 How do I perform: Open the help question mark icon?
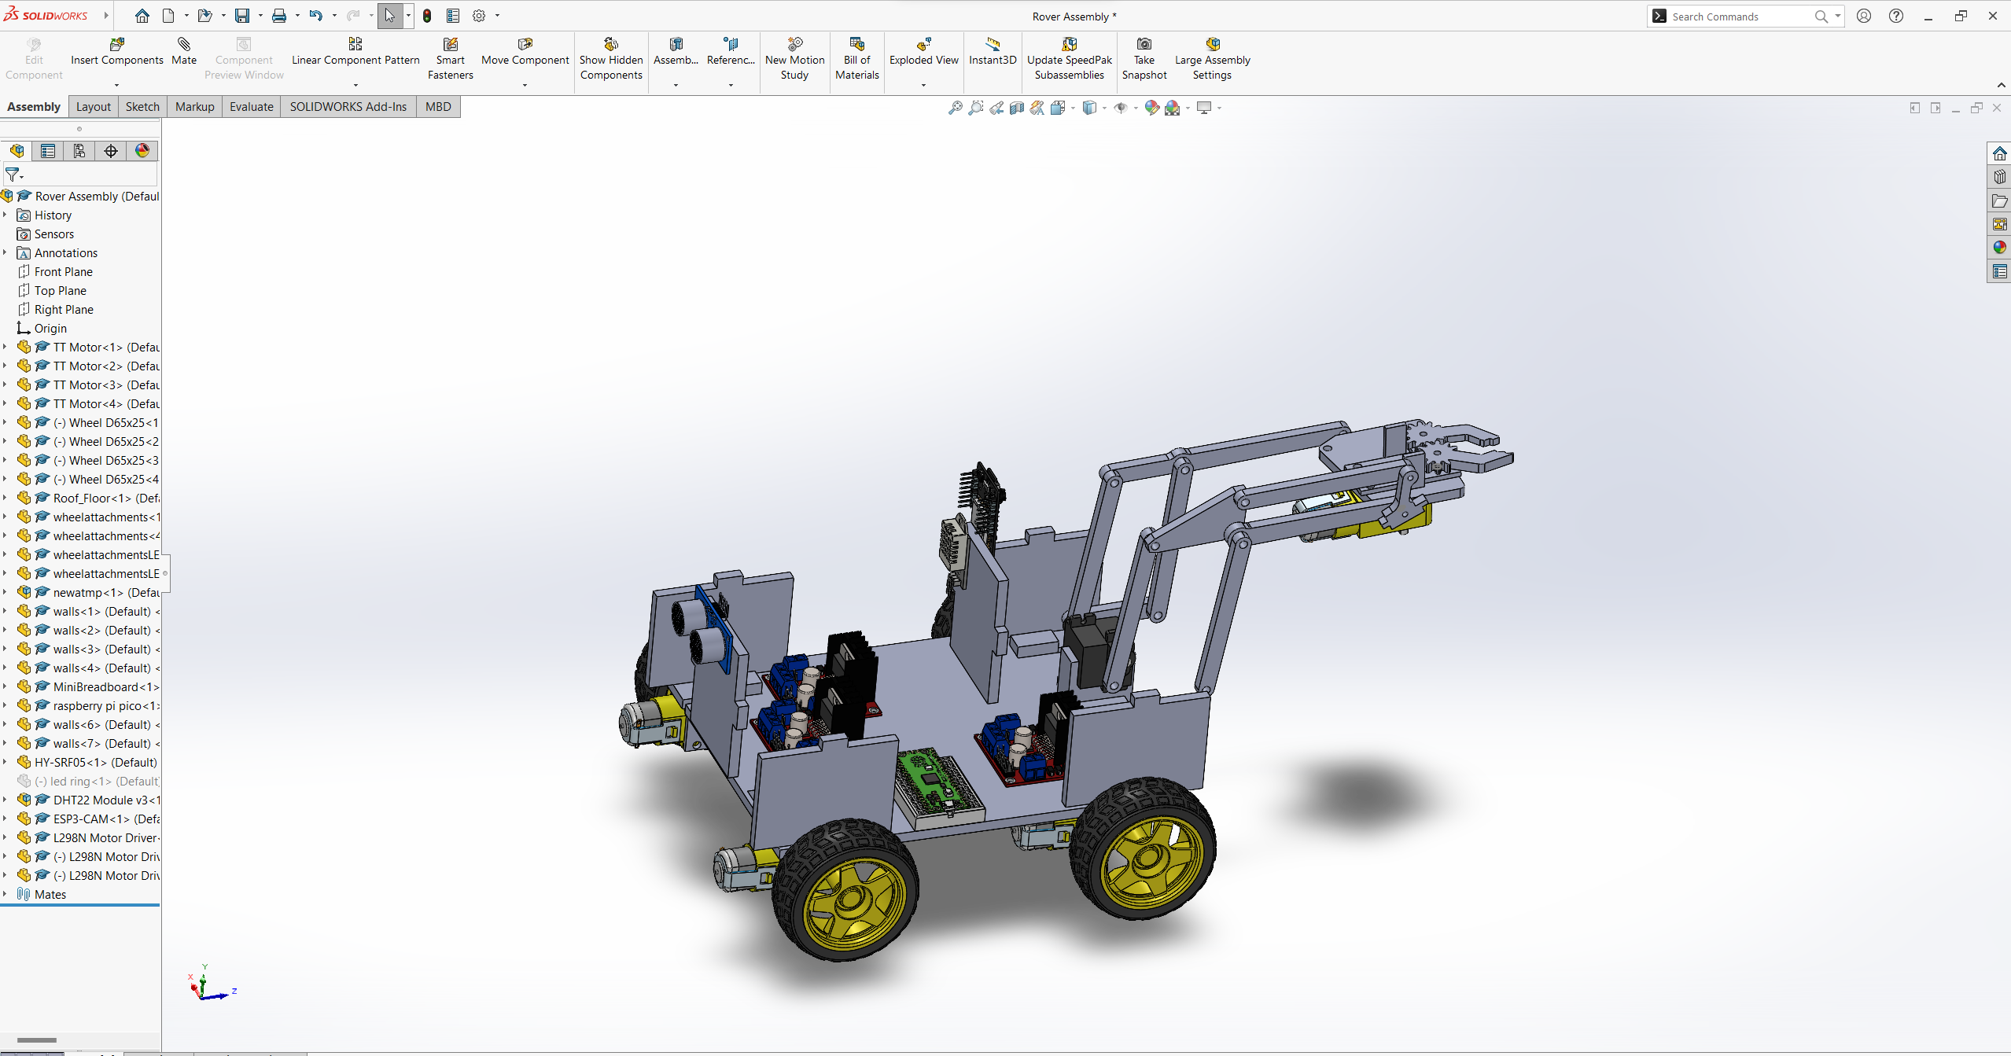click(x=1896, y=16)
